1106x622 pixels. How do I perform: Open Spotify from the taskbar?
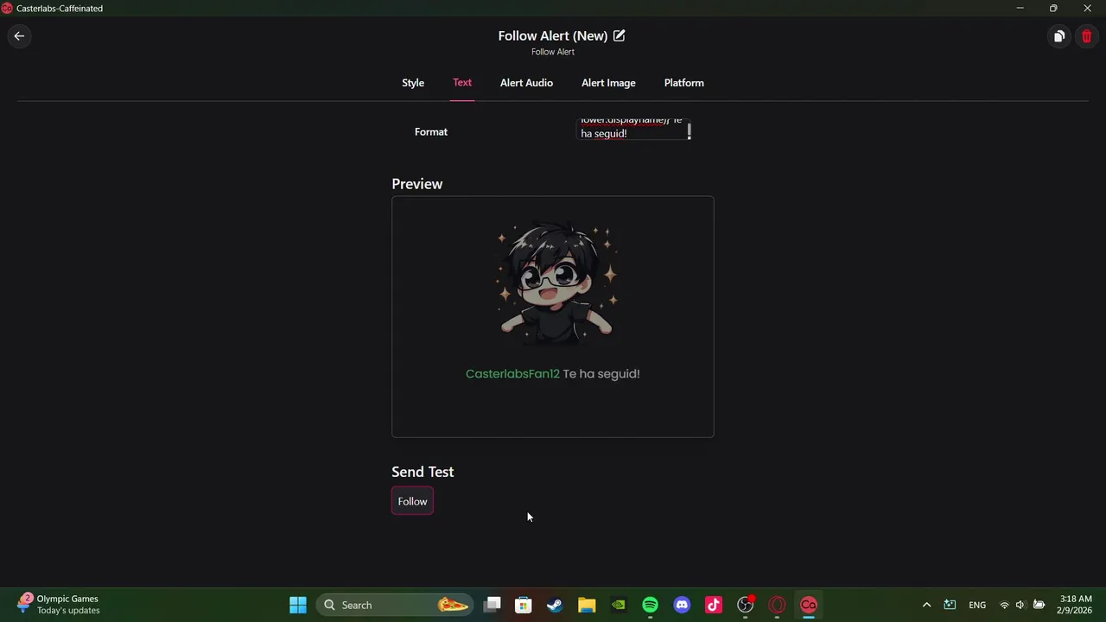(650, 605)
